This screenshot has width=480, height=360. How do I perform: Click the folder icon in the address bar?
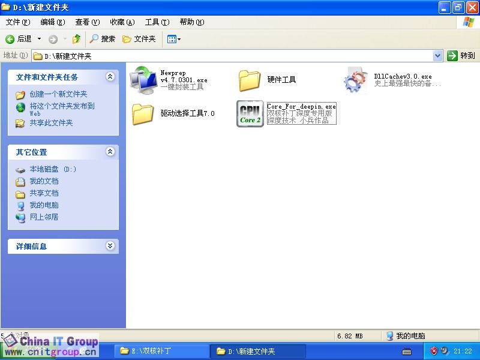tap(38, 56)
